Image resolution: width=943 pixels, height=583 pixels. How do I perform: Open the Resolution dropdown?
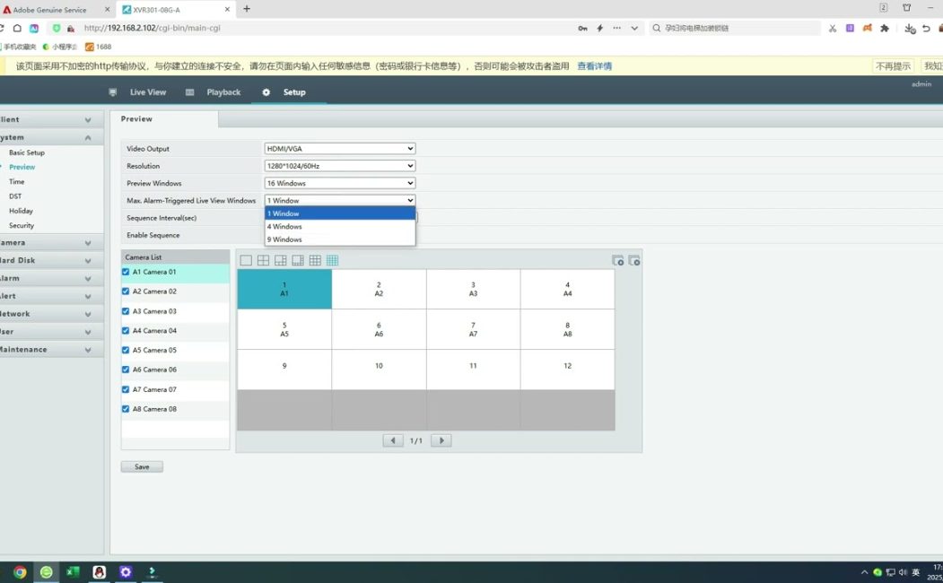(x=340, y=166)
